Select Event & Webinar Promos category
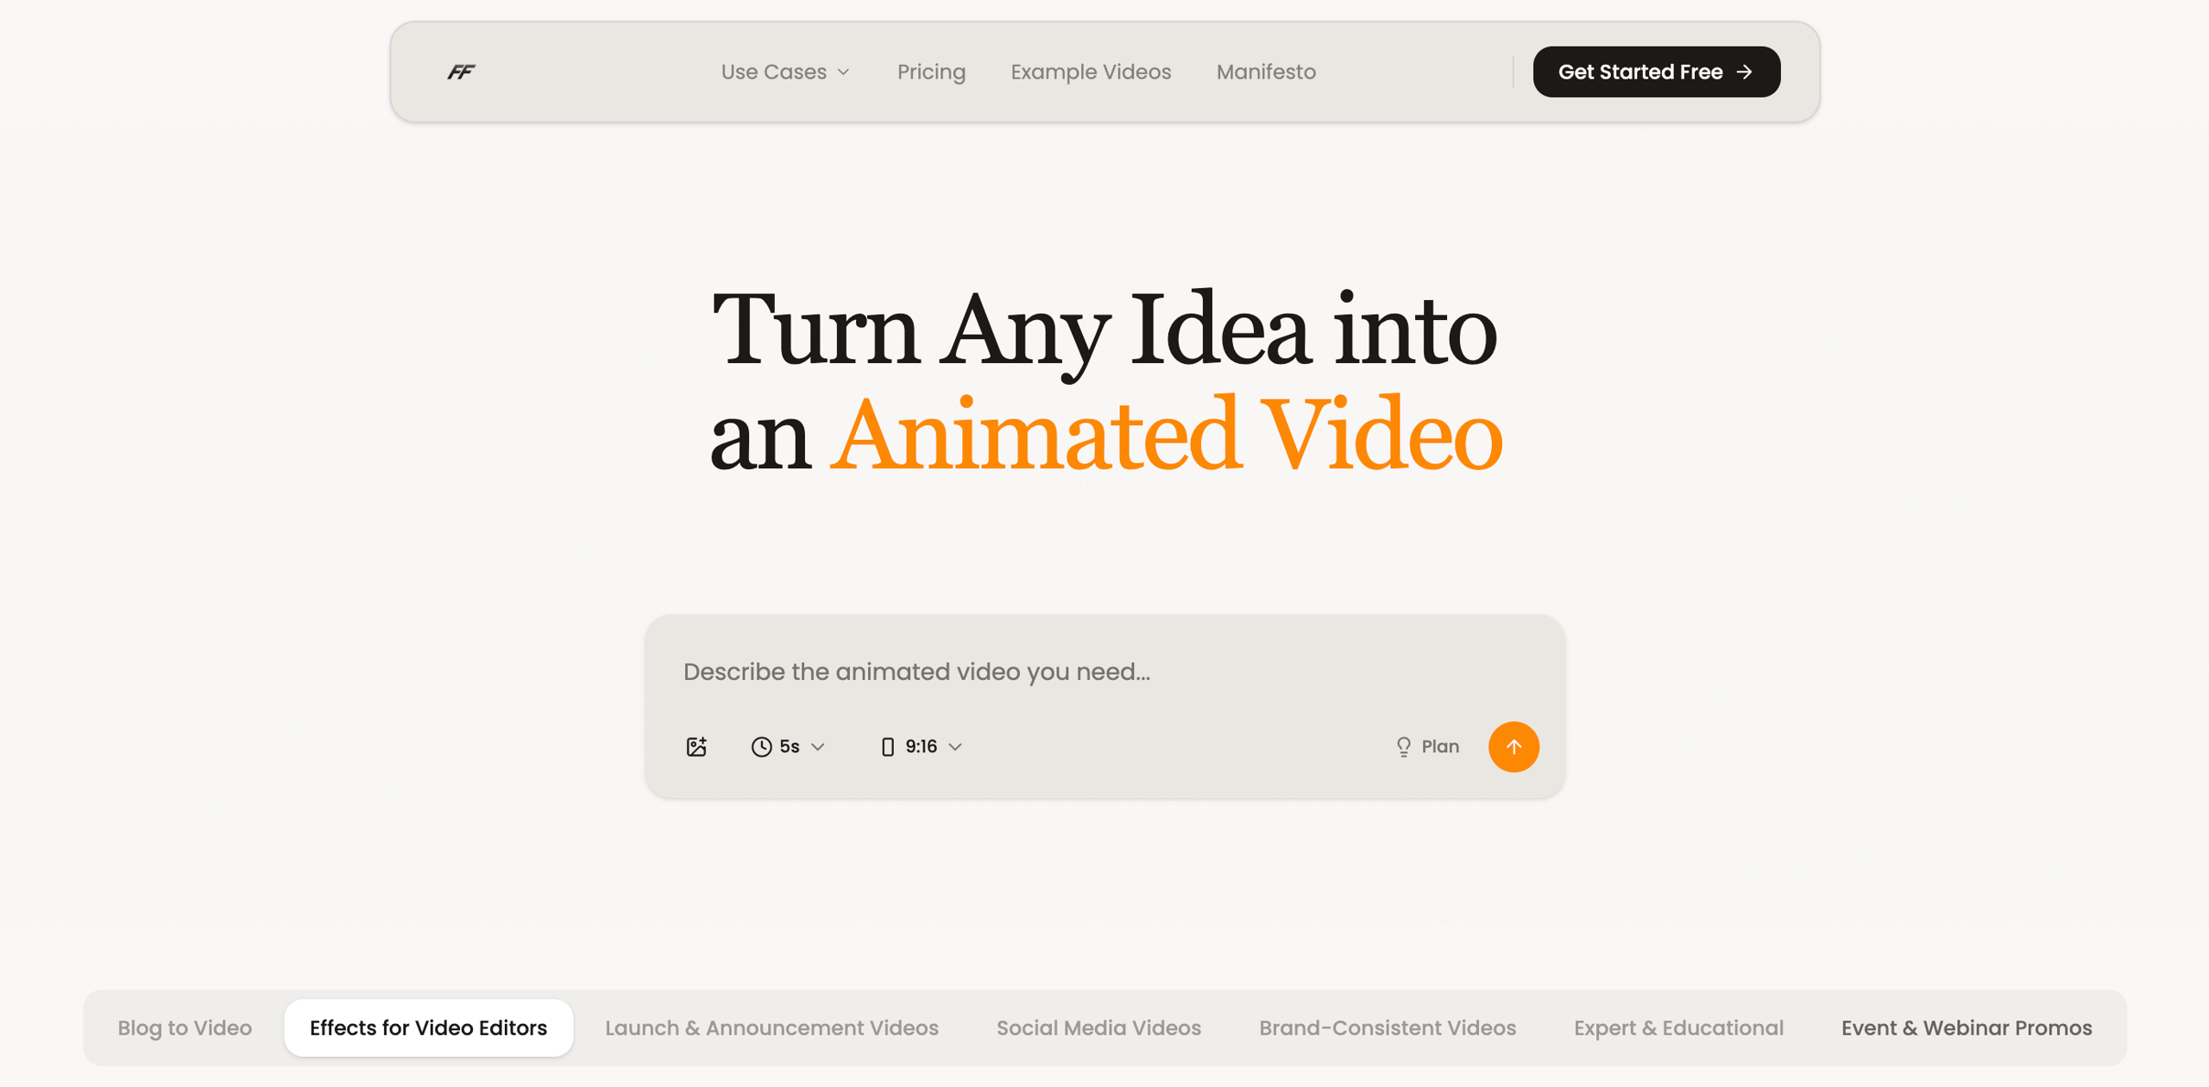Screen dimensions: 2209x1087 [x=1967, y=1027]
